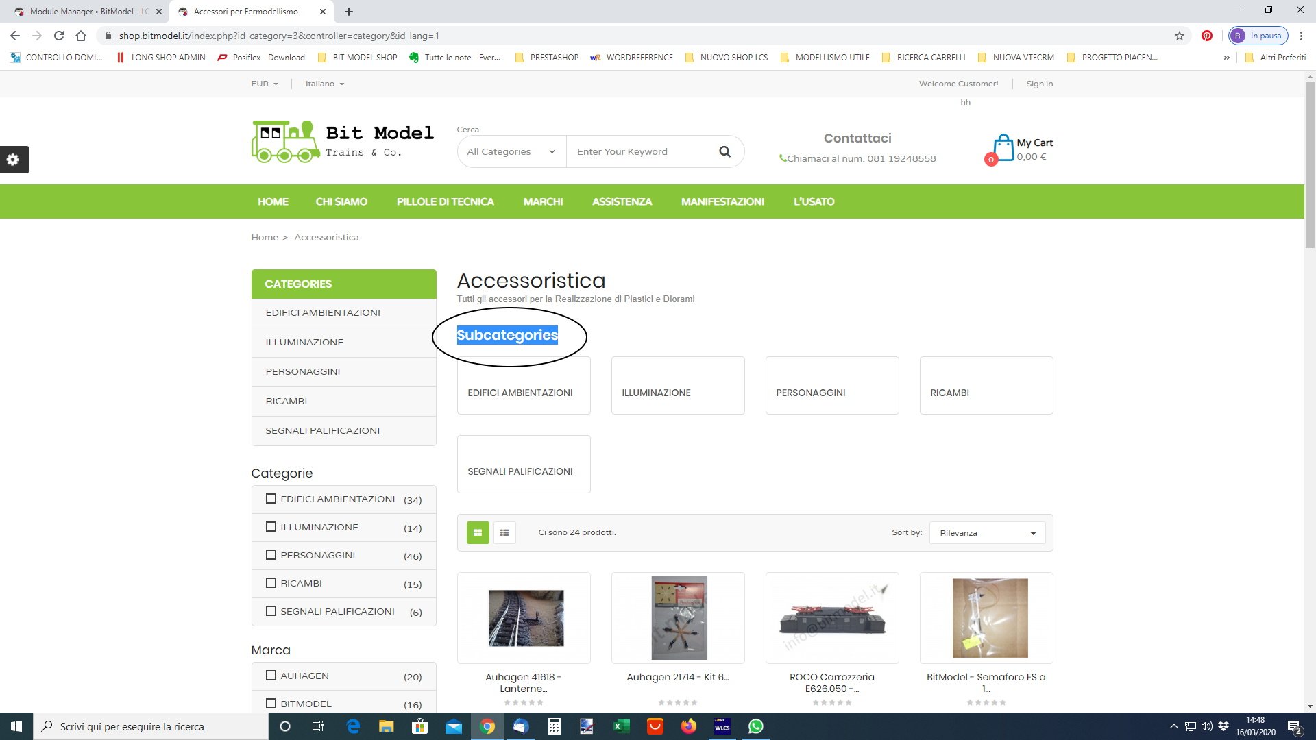Open the EUR currency selector
Image resolution: width=1316 pixels, height=740 pixels.
coord(265,84)
